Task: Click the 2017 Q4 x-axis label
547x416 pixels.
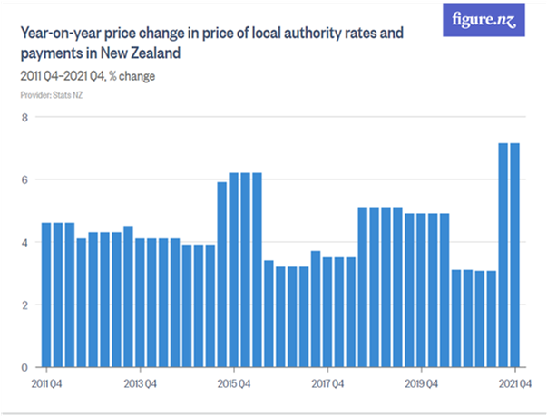Action: coord(327,382)
